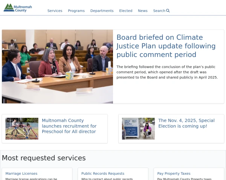Open the Pay Property Taxes link
Image resolution: width=226 pixels, height=180 pixels.
point(174,174)
